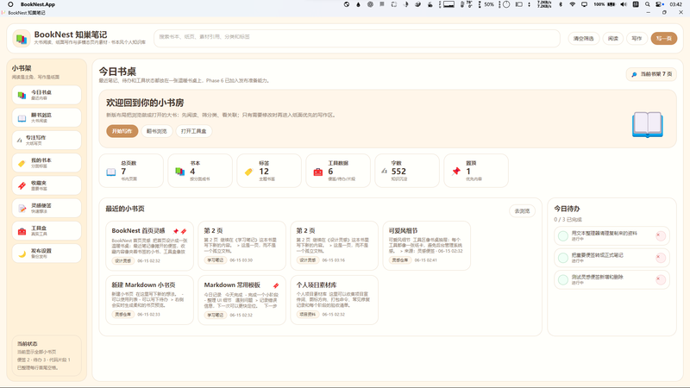The width and height of the screenshot is (690, 388).
Task: Delete the 测试灵感便签 todo item
Action: pos(661,279)
